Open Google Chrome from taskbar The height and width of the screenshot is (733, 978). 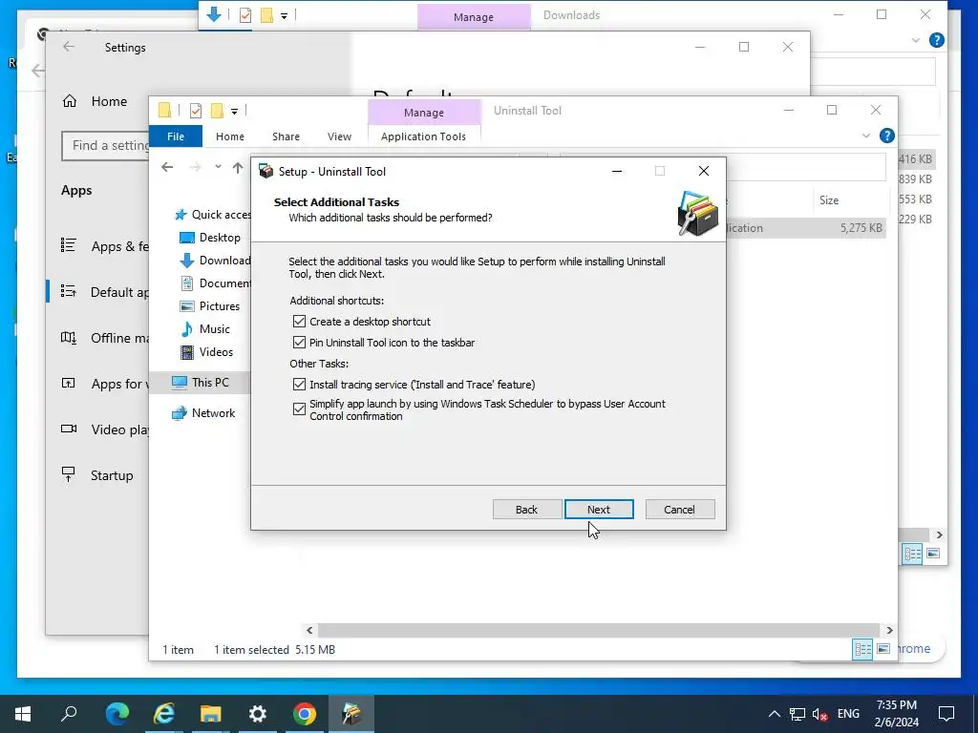(305, 714)
